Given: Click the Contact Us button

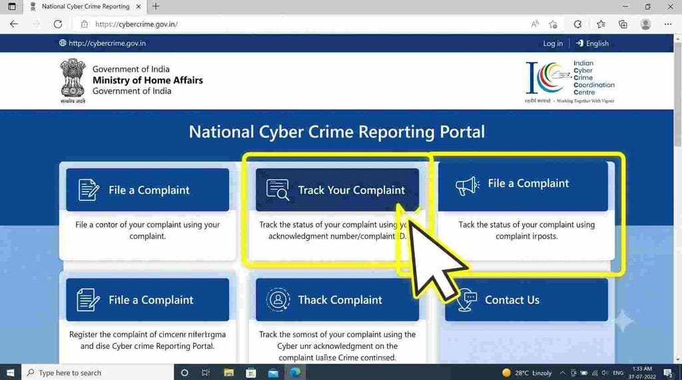Looking at the screenshot, I should click(x=526, y=300).
